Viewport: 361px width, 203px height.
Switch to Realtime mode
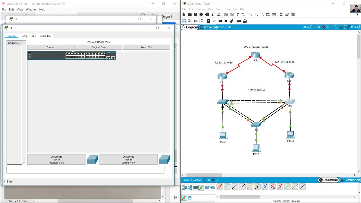(x=328, y=180)
